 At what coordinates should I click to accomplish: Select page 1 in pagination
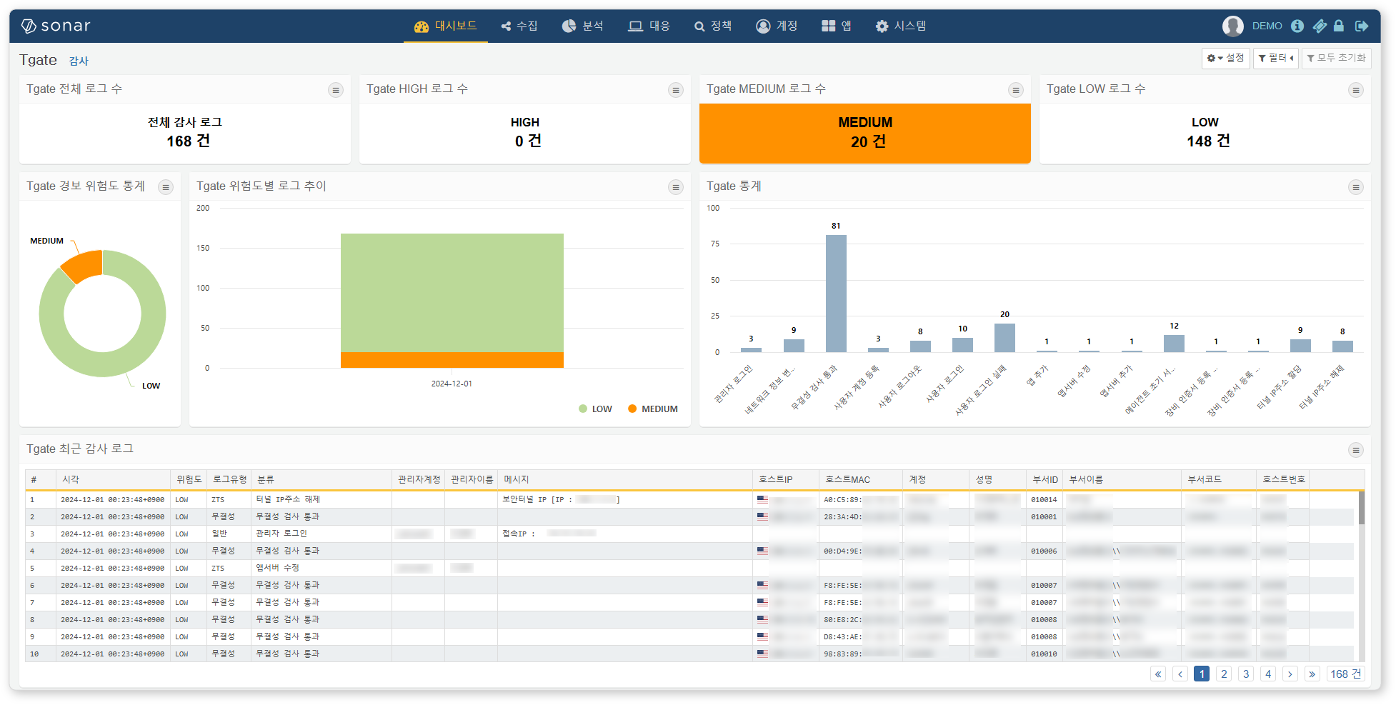pos(1202,674)
